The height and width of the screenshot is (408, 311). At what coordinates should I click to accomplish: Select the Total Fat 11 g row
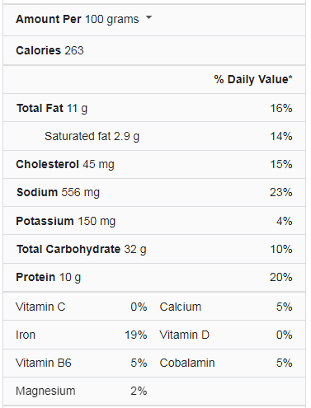154,108
